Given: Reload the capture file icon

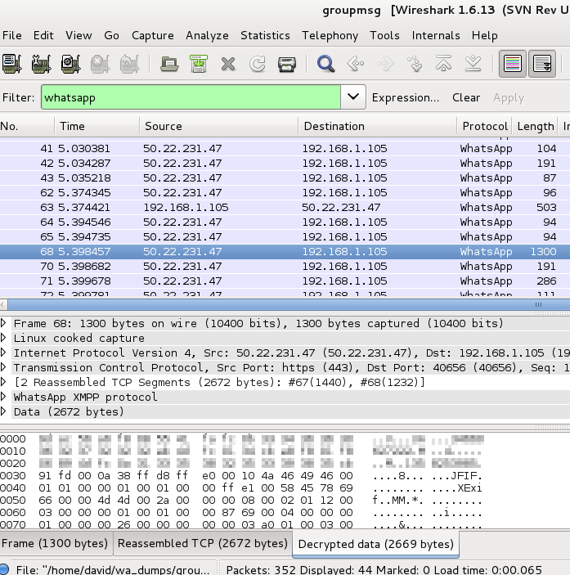Looking at the screenshot, I should (x=258, y=64).
